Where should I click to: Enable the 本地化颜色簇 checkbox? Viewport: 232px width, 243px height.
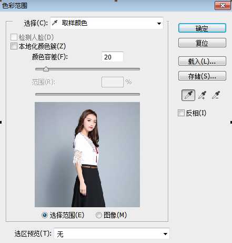(x=14, y=46)
